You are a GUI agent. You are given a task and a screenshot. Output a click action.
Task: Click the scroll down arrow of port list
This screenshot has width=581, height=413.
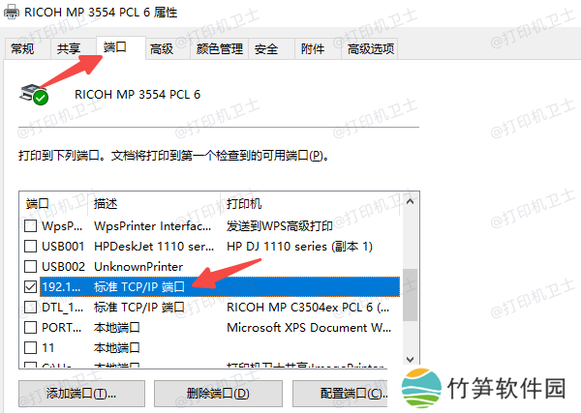pos(410,360)
